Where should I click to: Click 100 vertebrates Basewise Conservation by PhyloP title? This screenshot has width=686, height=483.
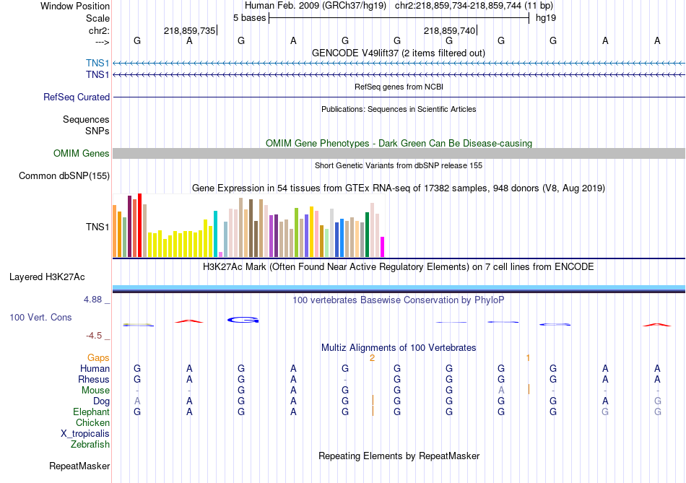pyautogui.click(x=399, y=300)
